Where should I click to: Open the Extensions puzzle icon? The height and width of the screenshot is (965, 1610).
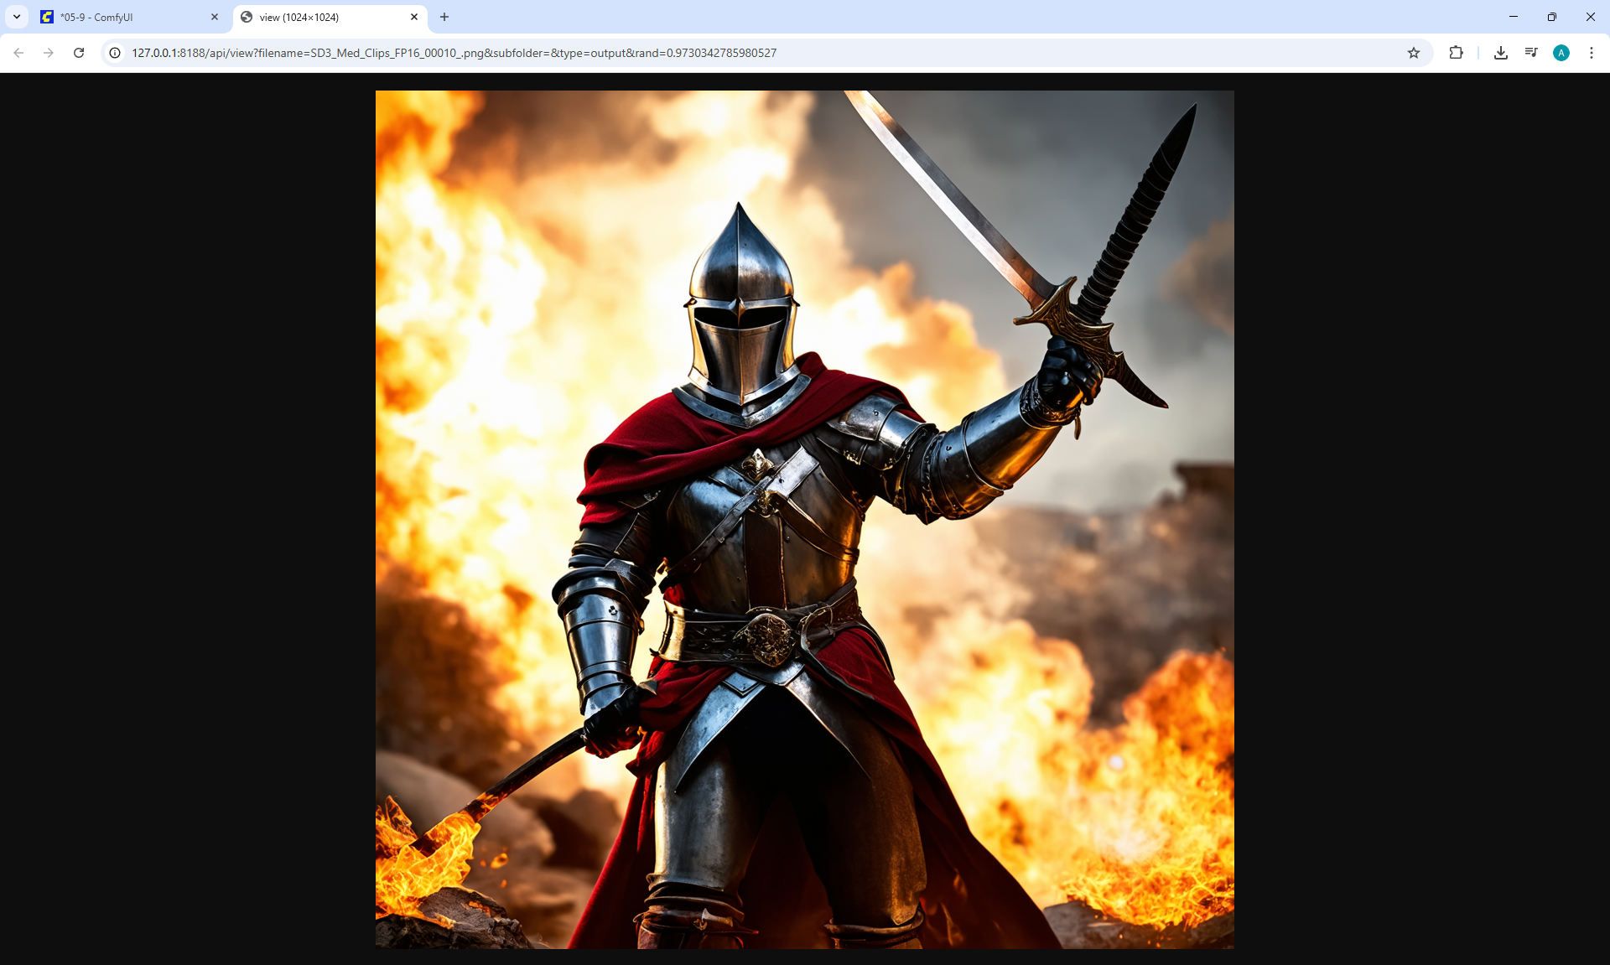pos(1456,53)
